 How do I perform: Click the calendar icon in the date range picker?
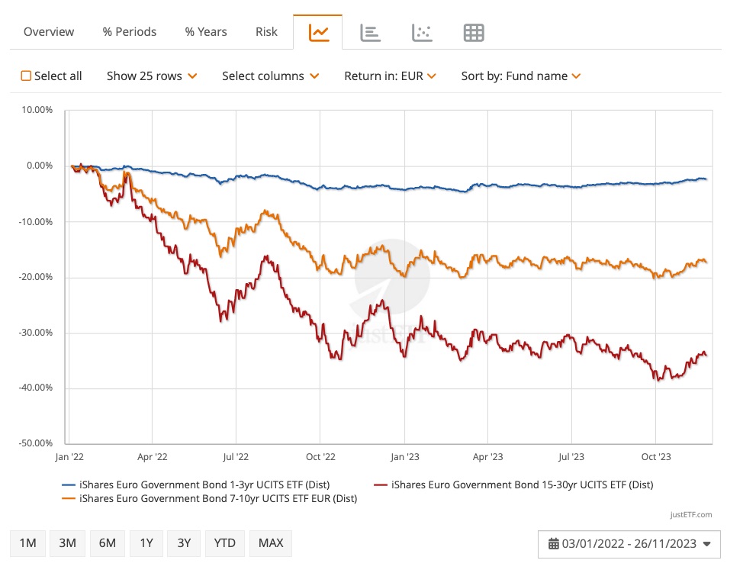[554, 543]
